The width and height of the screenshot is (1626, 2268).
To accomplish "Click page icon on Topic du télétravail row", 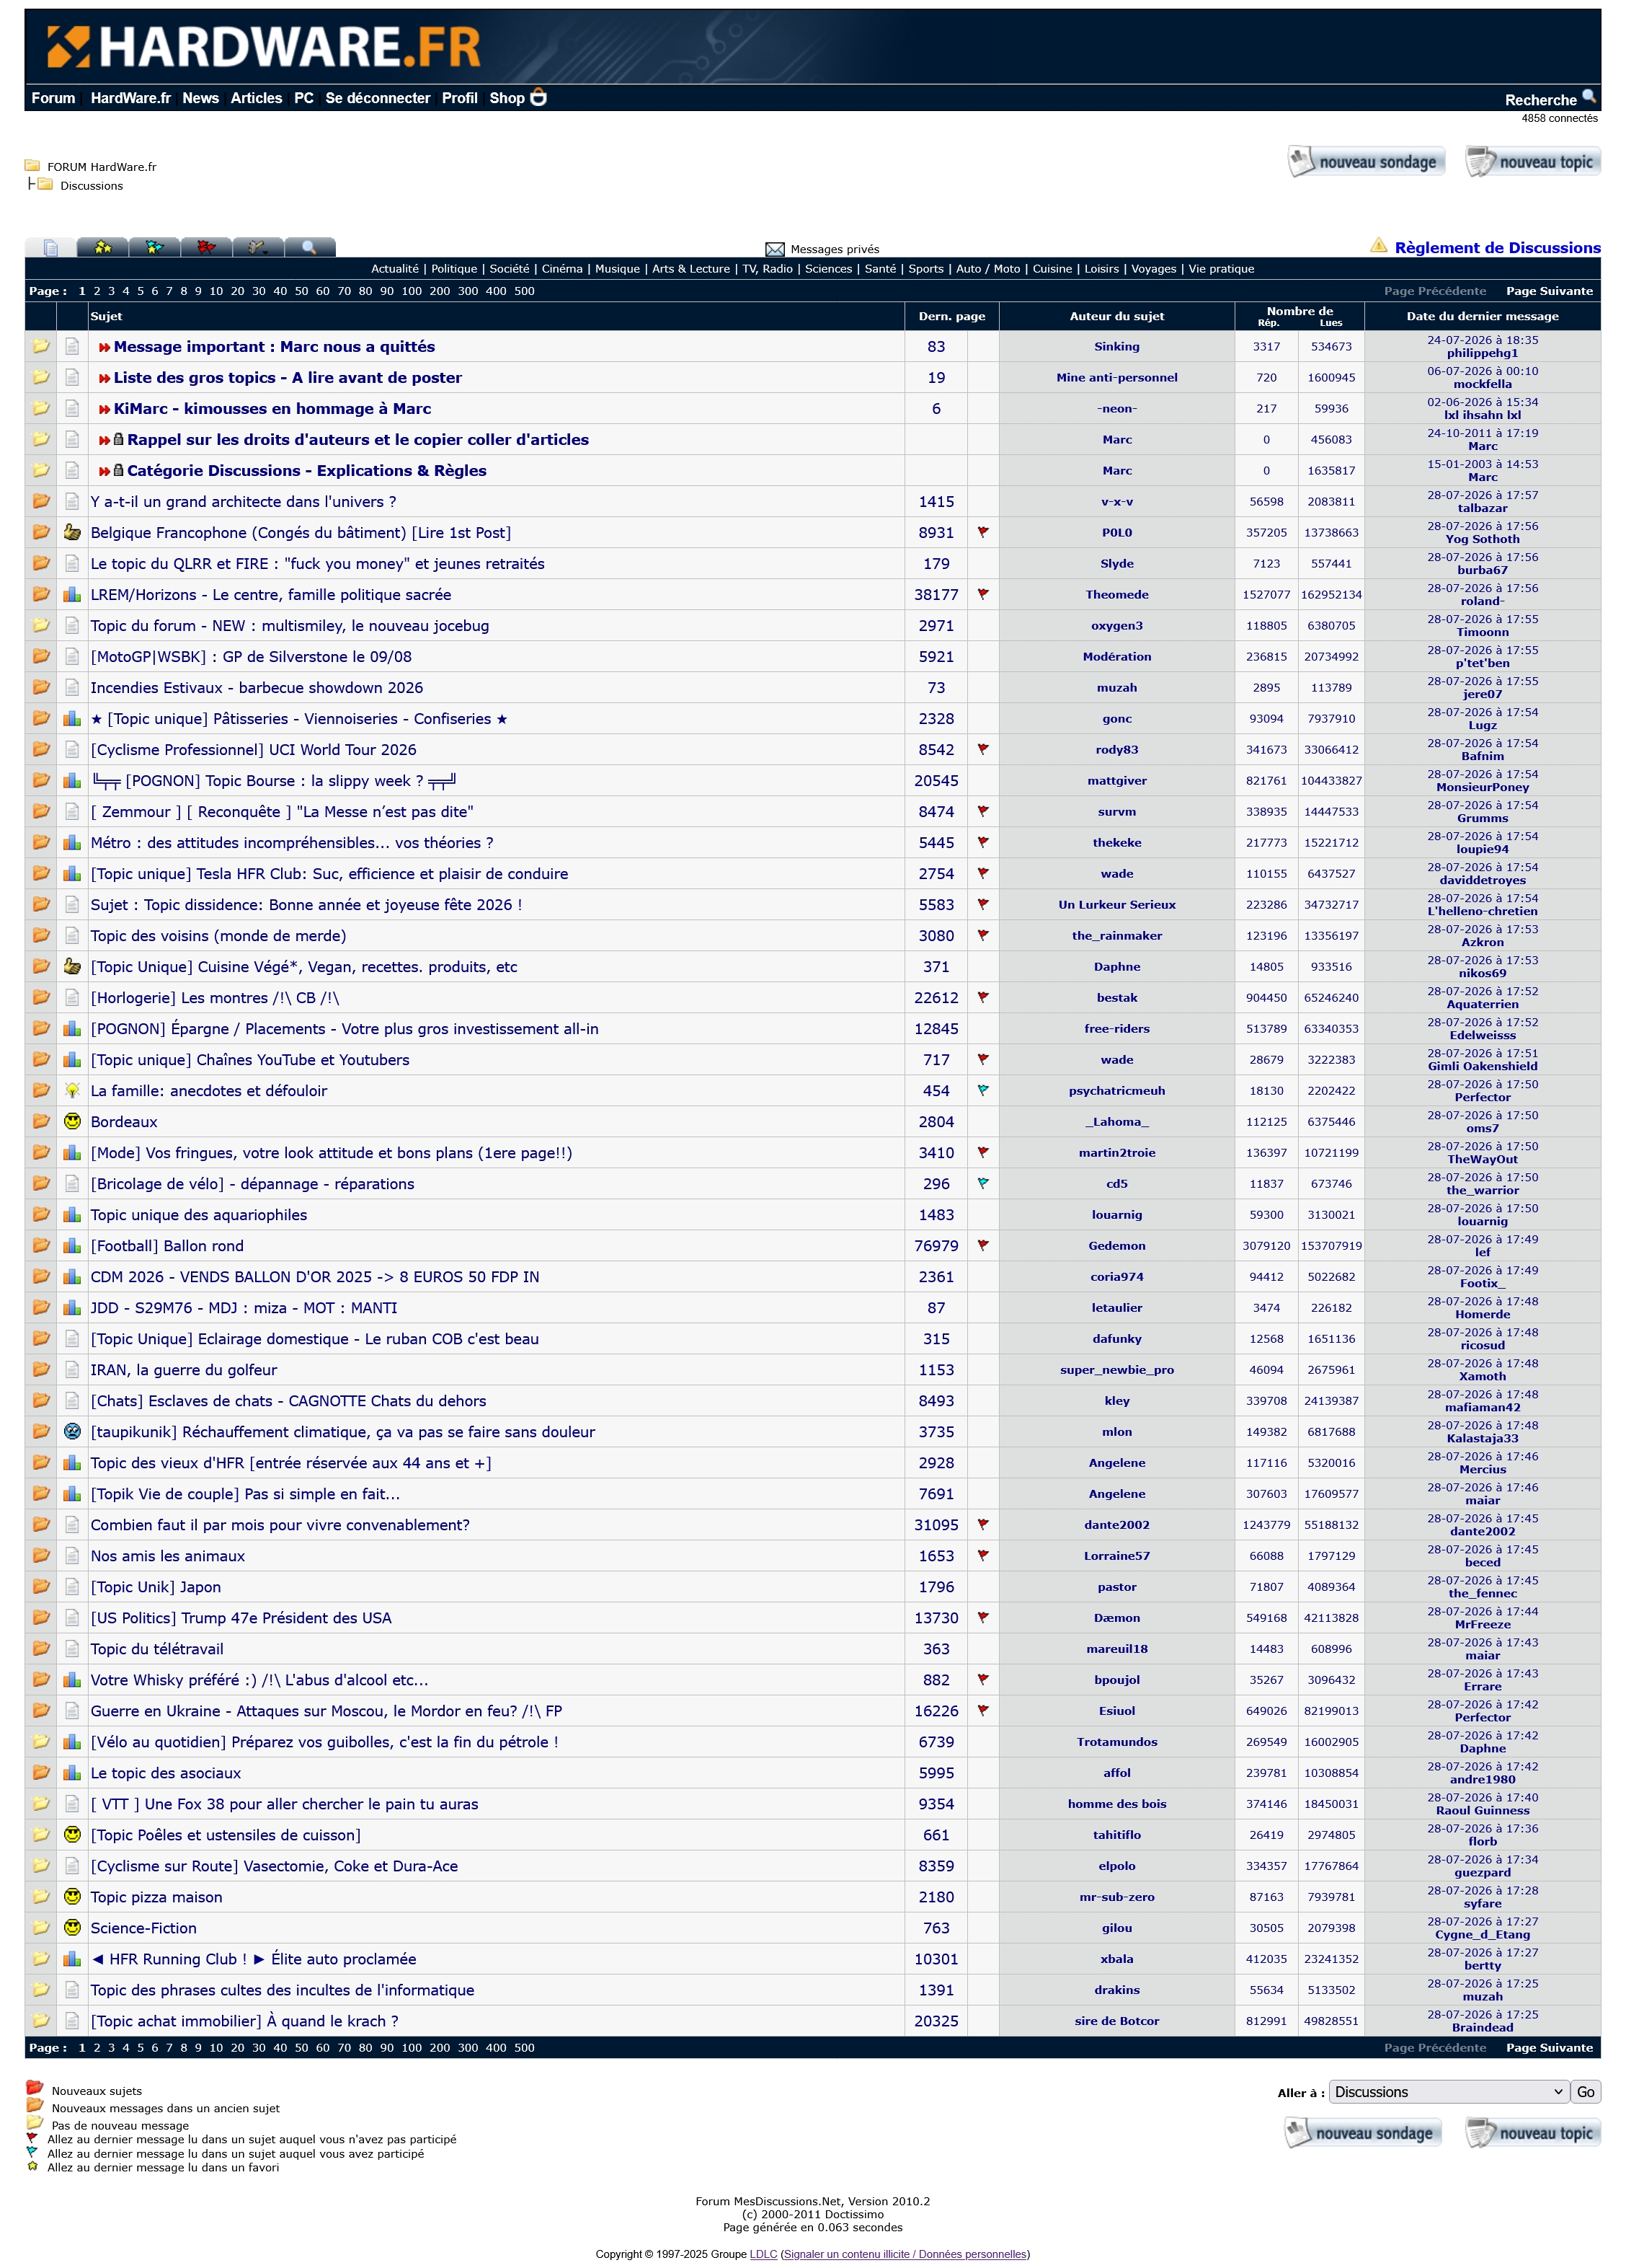I will click(x=72, y=1648).
